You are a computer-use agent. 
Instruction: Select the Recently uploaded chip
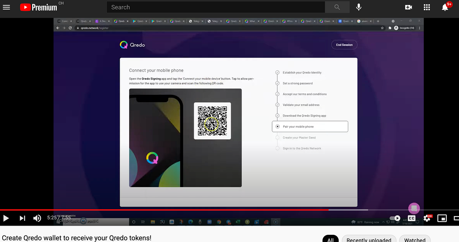click(x=369, y=240)
